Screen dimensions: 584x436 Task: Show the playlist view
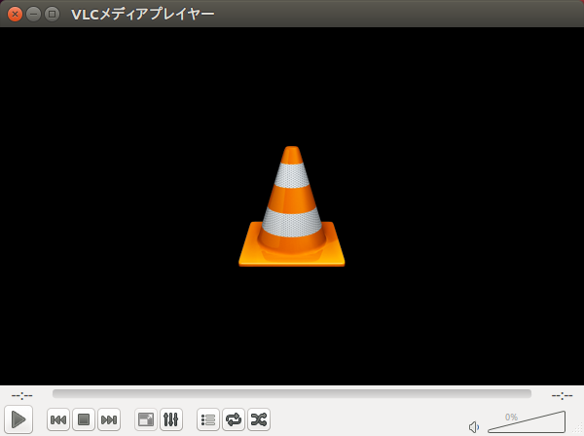[208, 419]
